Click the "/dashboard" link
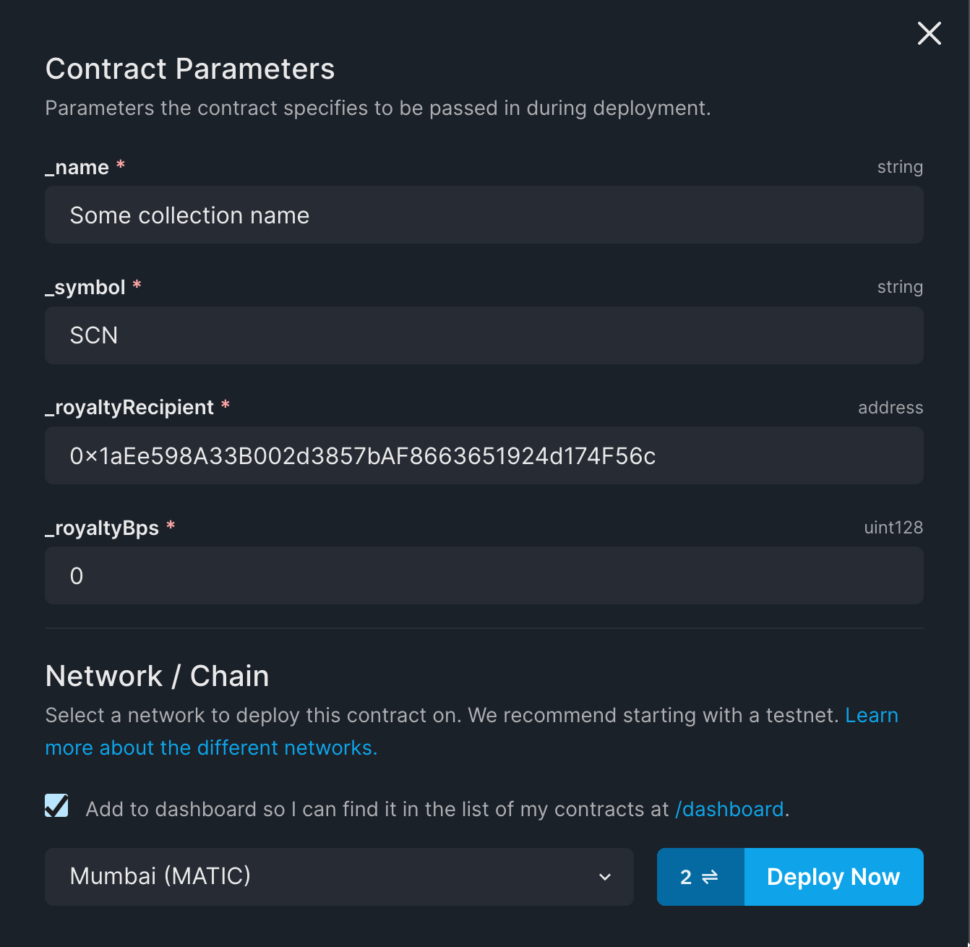Image resolution: width=970 pixels, height=947 pixels. pyautogui.click(x=729, y=809)
